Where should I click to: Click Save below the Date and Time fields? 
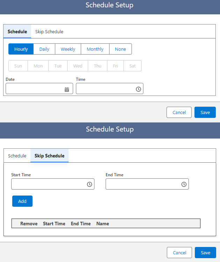click(x=205, y=112)
